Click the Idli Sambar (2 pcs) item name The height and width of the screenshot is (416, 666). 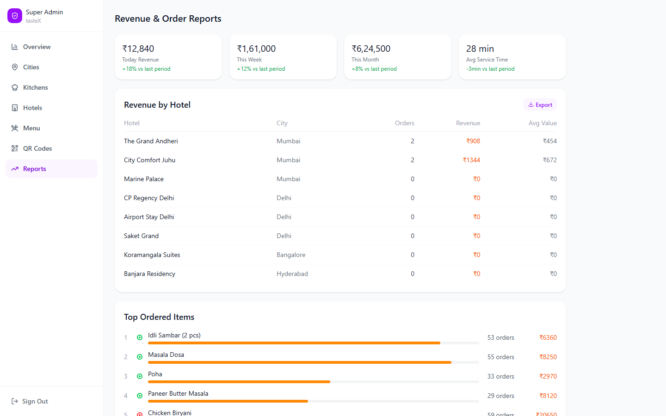(174, 335)
